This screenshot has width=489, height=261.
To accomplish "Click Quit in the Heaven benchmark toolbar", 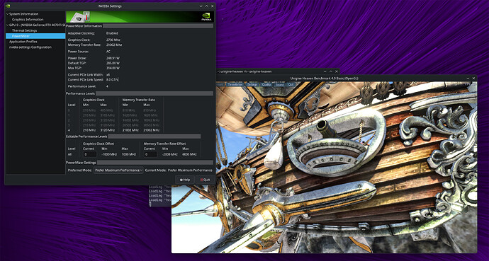I will pos(291,84).
